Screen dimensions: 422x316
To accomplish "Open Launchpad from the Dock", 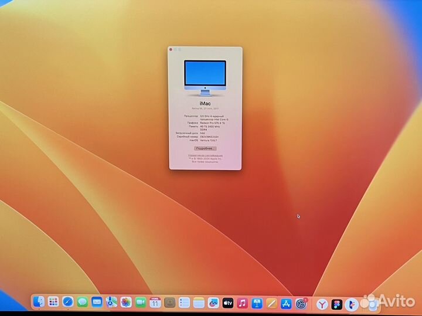I will click(x=53, y=302).
